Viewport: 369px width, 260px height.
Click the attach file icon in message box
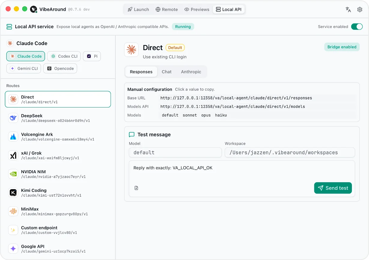(x=136, y=188)
